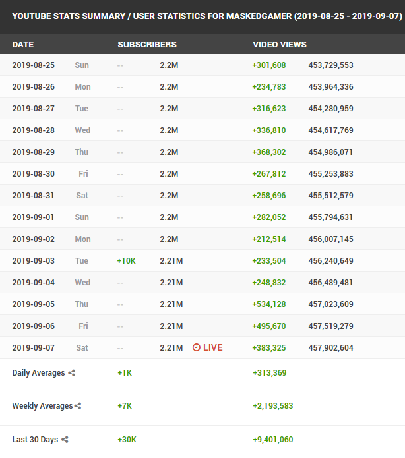Click total views 453,729,553
The height and width of the screenshot is (458, 405).
[330, 65]
